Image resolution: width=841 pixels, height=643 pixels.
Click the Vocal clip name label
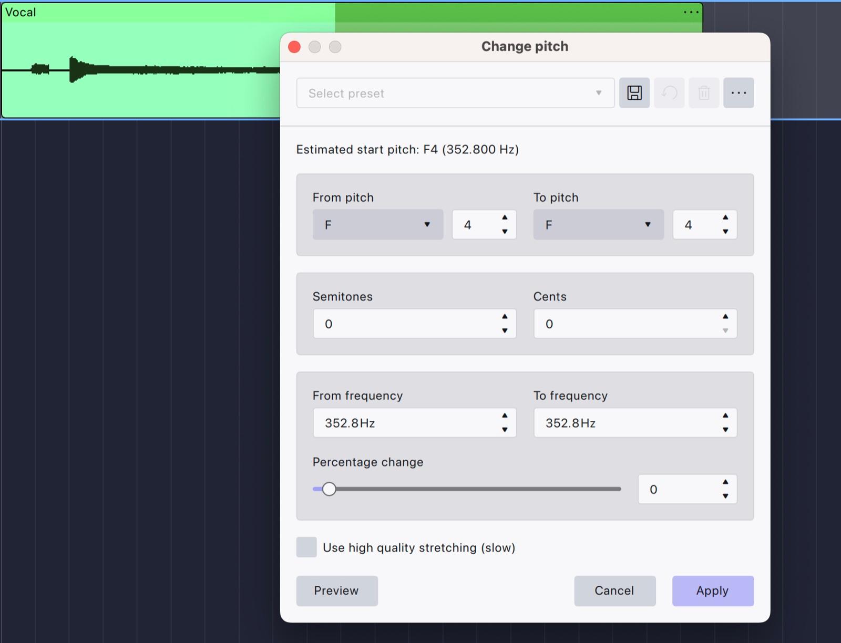20,12
